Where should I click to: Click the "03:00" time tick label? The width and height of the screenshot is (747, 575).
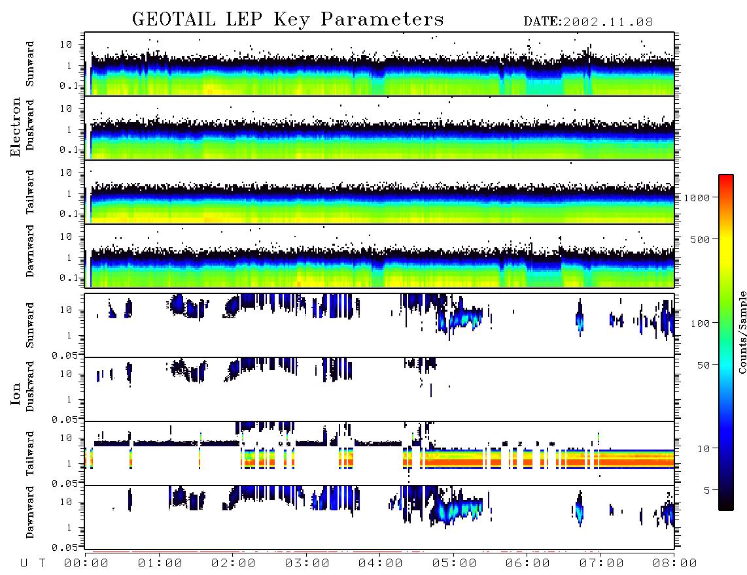pyautogui.click(x=307, y=564)
